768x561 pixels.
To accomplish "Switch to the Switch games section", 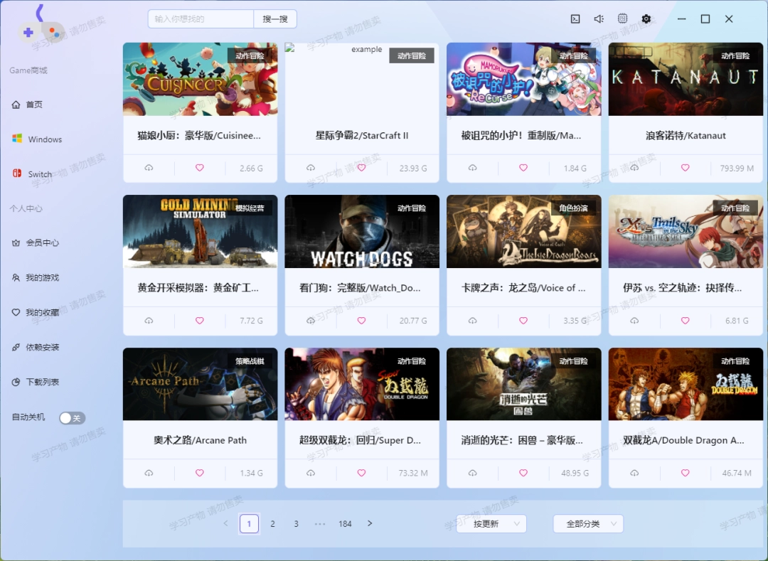I will [x=39, y=173].
